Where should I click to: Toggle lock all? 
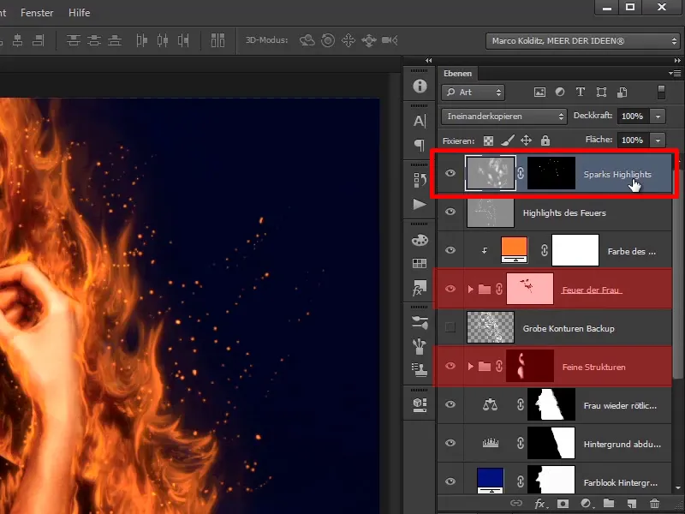pos(545,140)
